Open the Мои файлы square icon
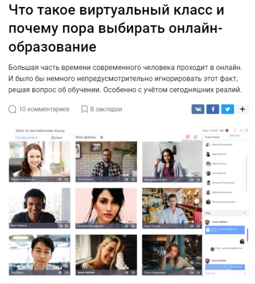Image resolution: width=255 pixels, height=284 pixels. point(101,137)
